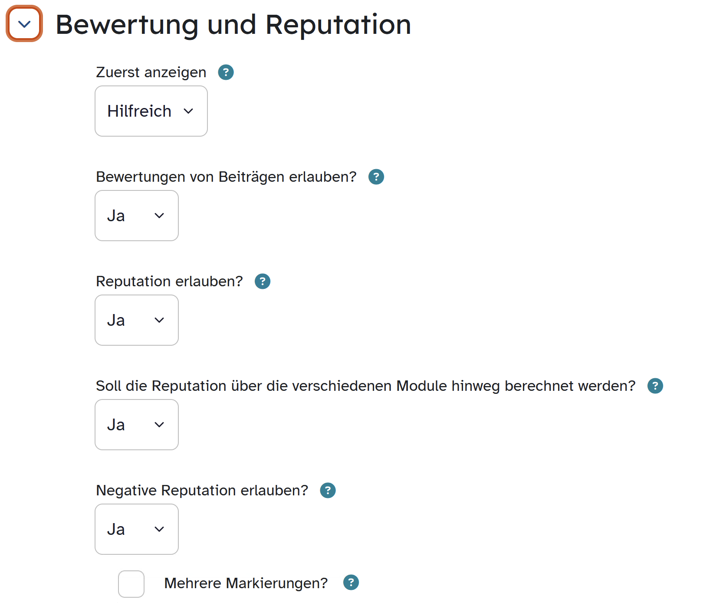Open the Bewertungen von Beiträgen erlauben dropdown
Screen dimensions: 703x609
point(136,216)
